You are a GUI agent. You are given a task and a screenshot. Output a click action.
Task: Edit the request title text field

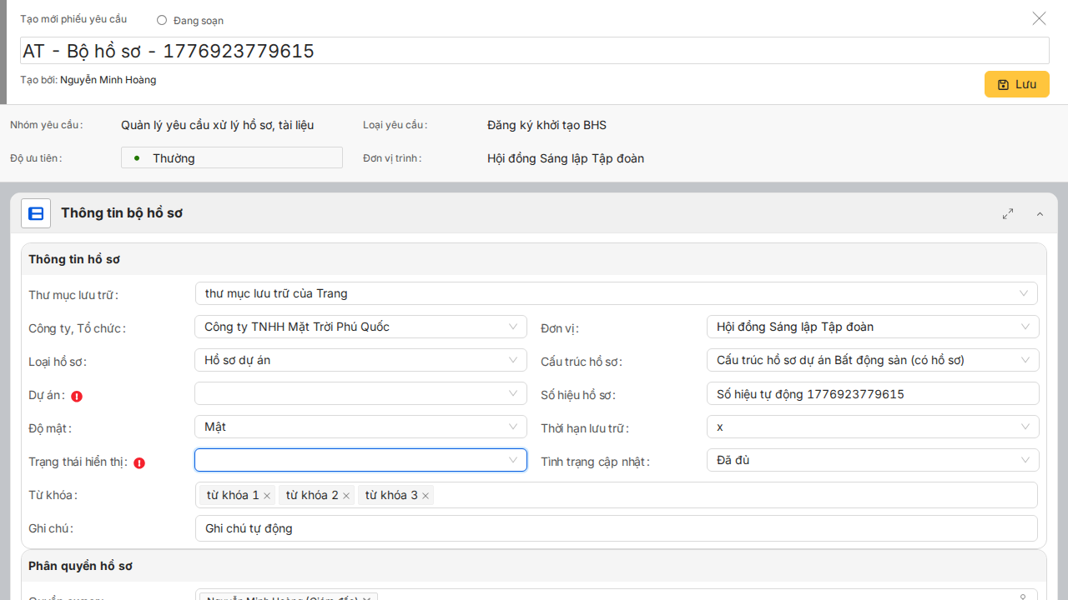(534, 51)
